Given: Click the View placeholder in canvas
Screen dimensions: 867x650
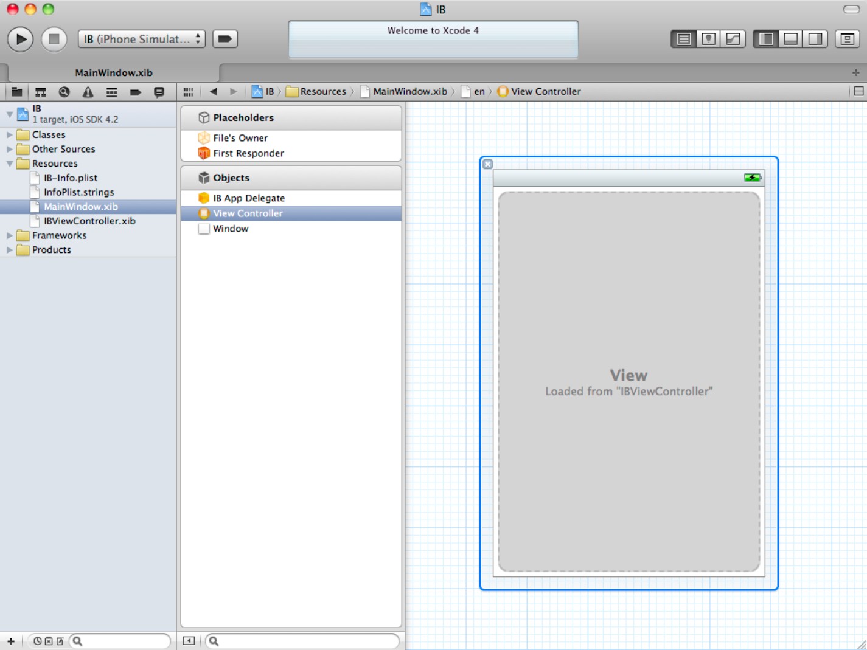Looking at the screenshot, I should pyautogui.click(x=628, y=382).
